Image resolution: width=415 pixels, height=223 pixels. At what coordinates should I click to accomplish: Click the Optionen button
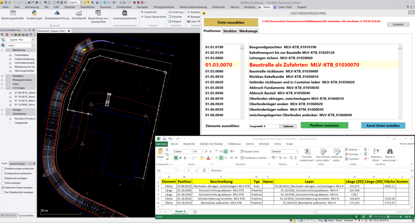coord(288,126)
